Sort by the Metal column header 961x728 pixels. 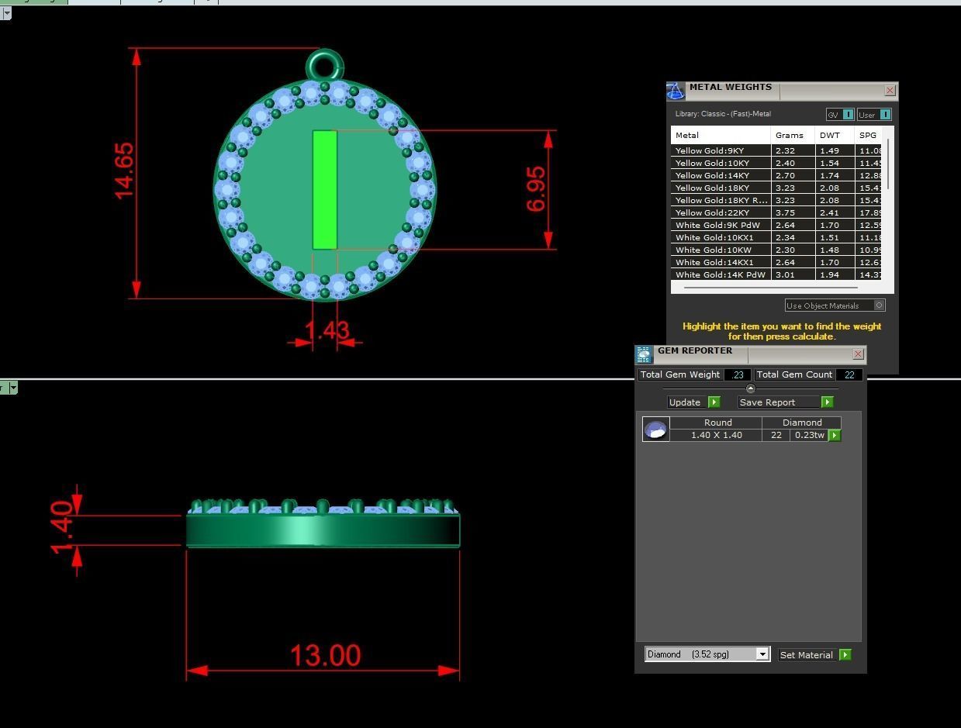pyautogui.click(x=721, y=135)
